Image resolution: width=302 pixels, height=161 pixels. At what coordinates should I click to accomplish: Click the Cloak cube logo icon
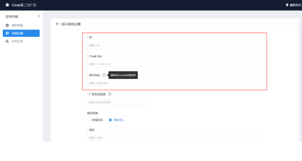7,5
